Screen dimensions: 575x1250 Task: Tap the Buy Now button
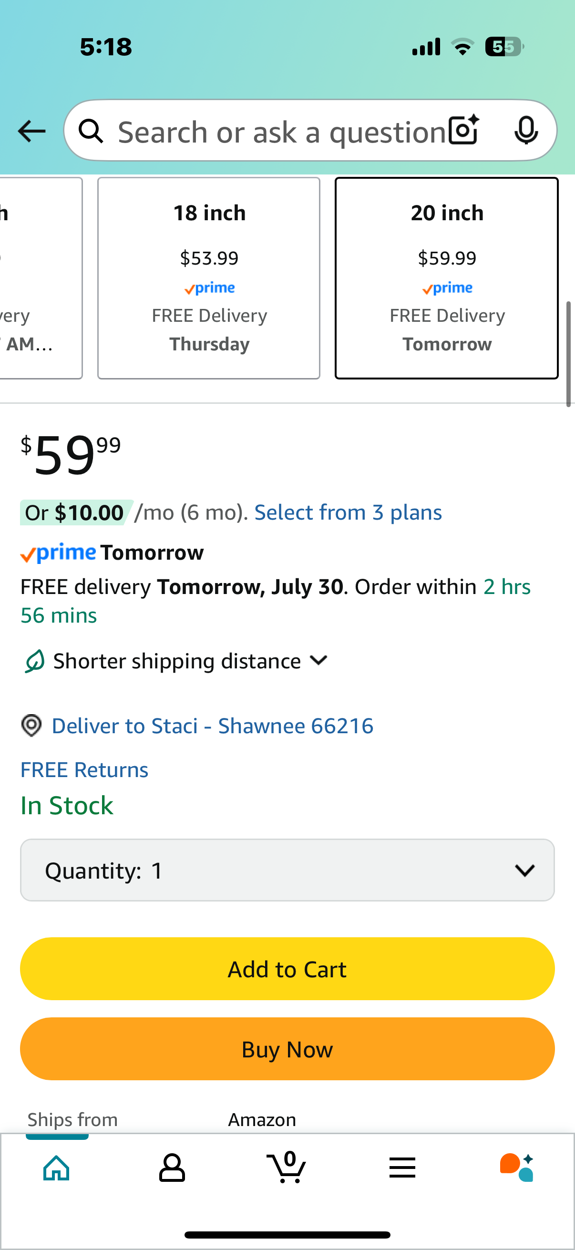287,1049
